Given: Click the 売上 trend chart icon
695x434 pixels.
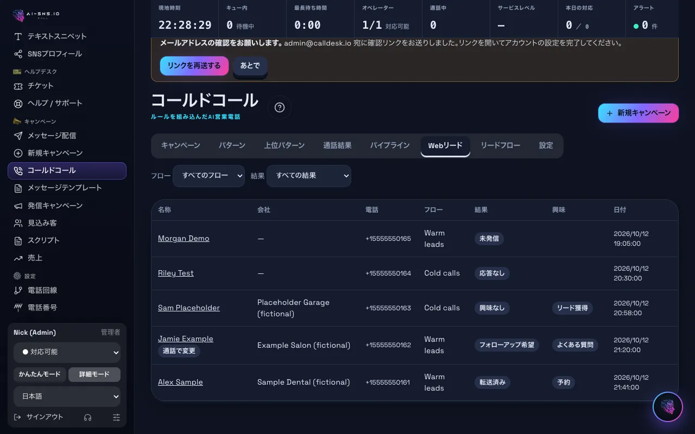Looking at the screenshot, I should tap(18, 258).
